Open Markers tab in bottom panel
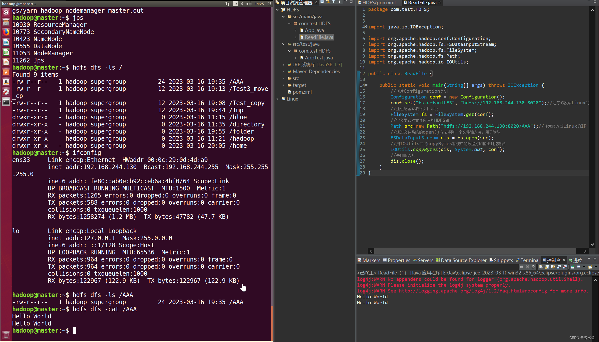Image resolution: width=599 pixels, height=342 pixels. point(369,260)
